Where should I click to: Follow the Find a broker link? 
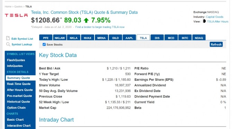click(x=100, y=27)
